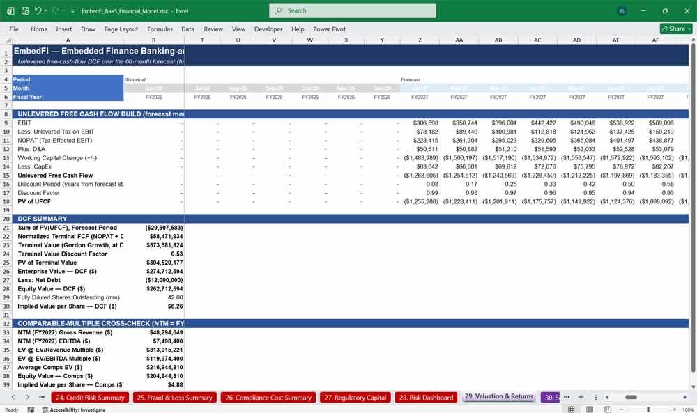Select the Implied Value per Share — DCF value $6.26

point(154,306)
